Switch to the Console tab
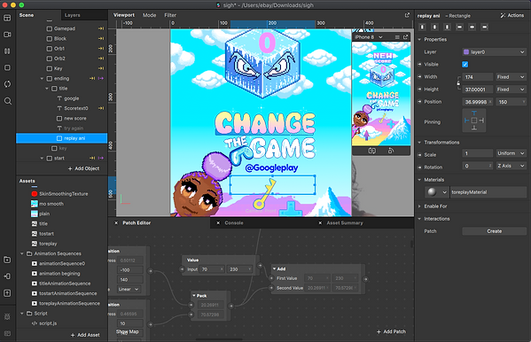 point(234,222)
